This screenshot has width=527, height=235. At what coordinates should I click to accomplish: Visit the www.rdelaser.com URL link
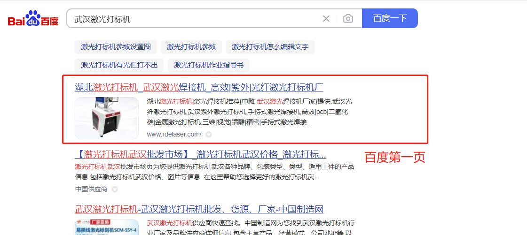tap(174, 135)
